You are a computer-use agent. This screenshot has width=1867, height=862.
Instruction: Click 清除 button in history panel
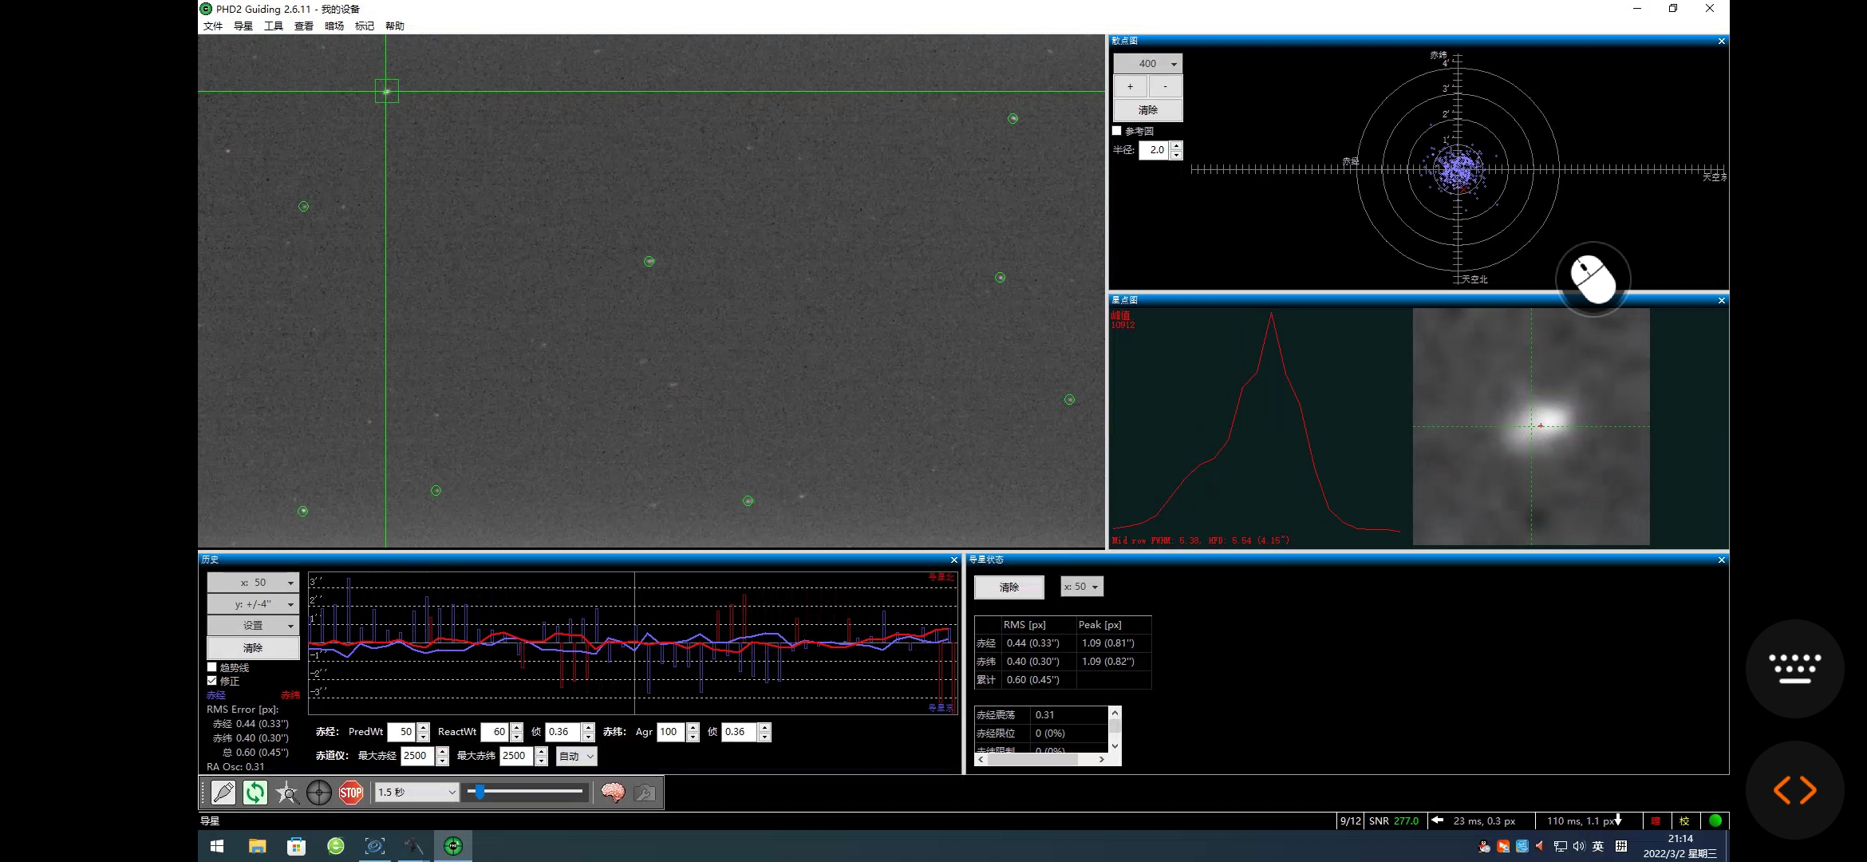click(x=253, y=648)
